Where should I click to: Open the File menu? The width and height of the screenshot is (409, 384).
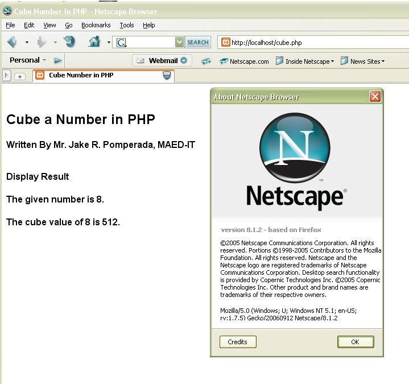(x=10, y=25)
